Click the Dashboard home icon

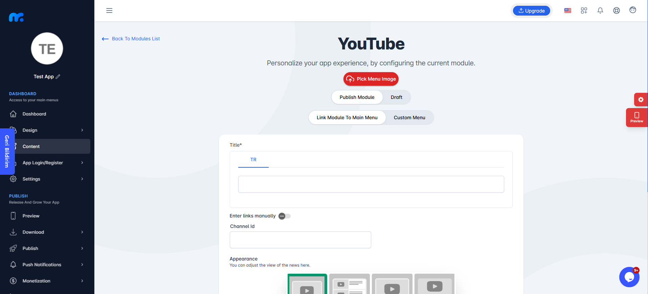click(x=13, y=114)
